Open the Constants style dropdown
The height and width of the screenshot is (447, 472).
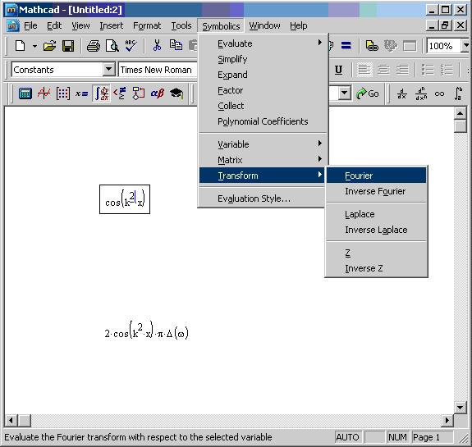pyautogui.click(x=109, y=70)
